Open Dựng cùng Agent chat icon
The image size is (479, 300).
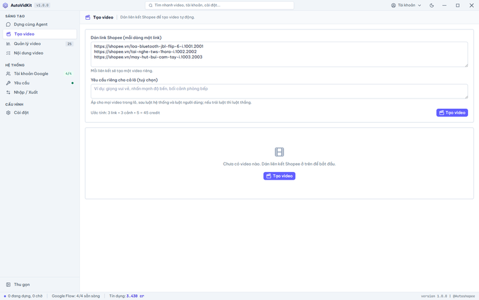click(x=8, y=24)
